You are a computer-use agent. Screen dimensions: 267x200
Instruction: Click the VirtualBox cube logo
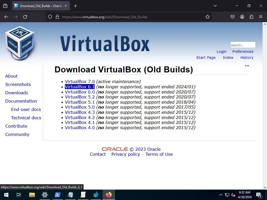[20, 43]
